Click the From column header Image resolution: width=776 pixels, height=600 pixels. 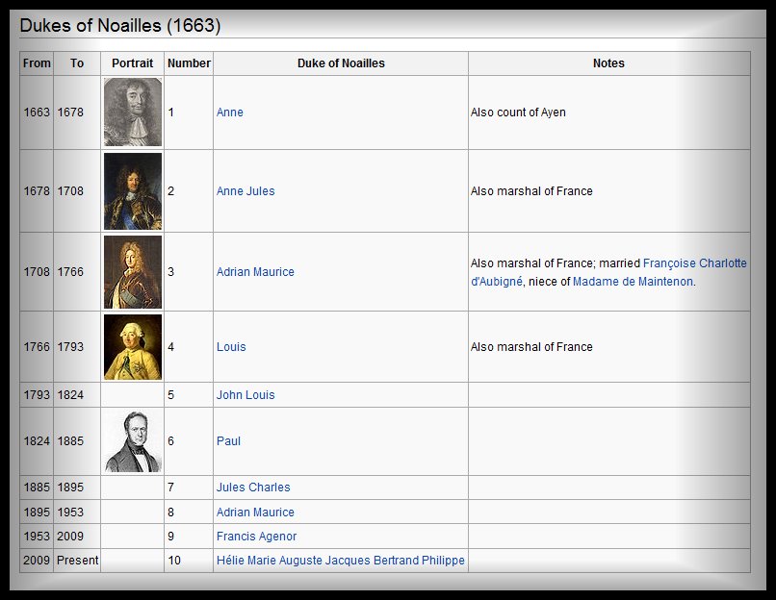pos(37,63)
